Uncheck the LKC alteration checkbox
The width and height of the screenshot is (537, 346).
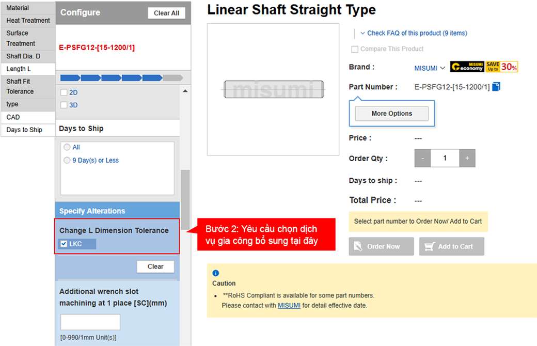coord(64,244)
